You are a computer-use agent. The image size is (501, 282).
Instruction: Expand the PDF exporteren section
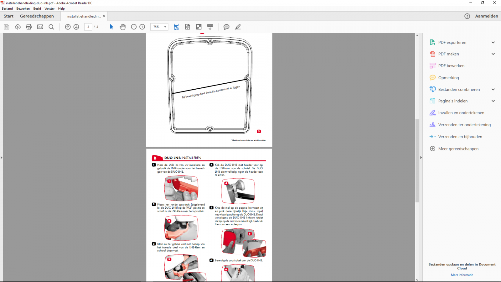493,43
